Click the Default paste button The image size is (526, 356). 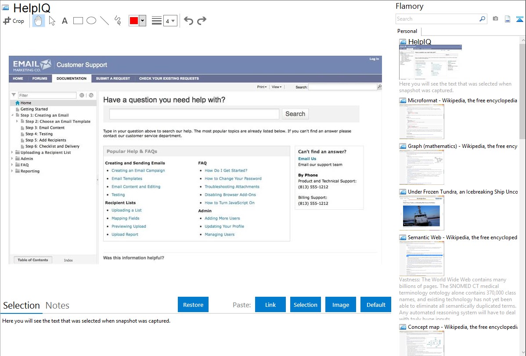coord(376,305)
